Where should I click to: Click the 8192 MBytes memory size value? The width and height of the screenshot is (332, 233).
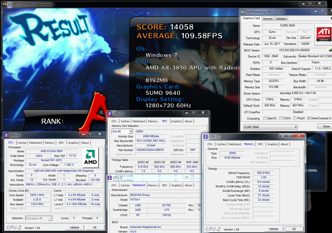tap(233, 158)
